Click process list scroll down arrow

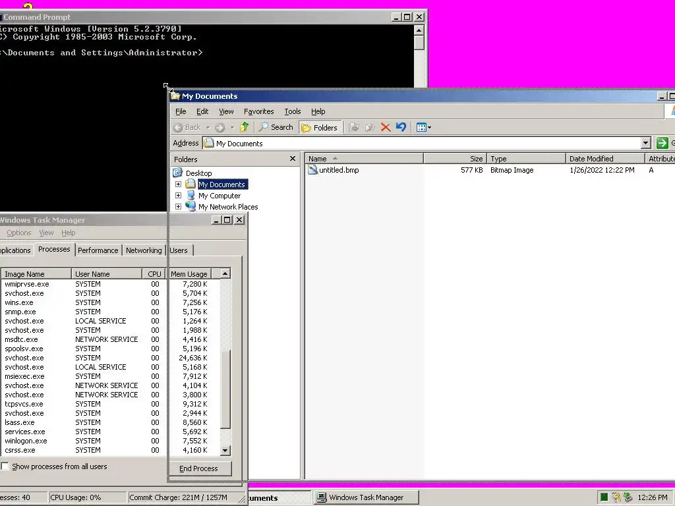[x=225, y=451]
